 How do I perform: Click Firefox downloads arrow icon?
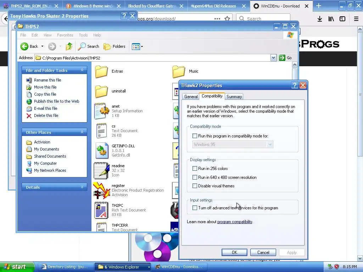[320, 19]
